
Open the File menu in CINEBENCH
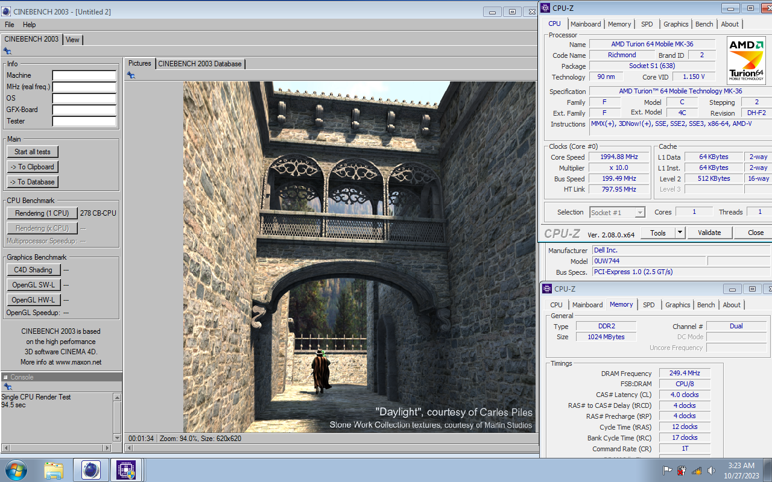(x=10, y=25)
